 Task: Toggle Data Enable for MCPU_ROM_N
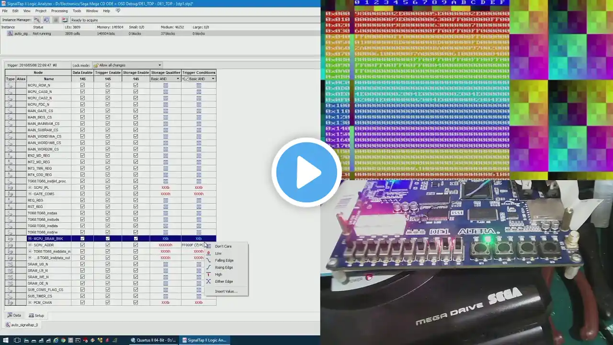click(82, 85)
